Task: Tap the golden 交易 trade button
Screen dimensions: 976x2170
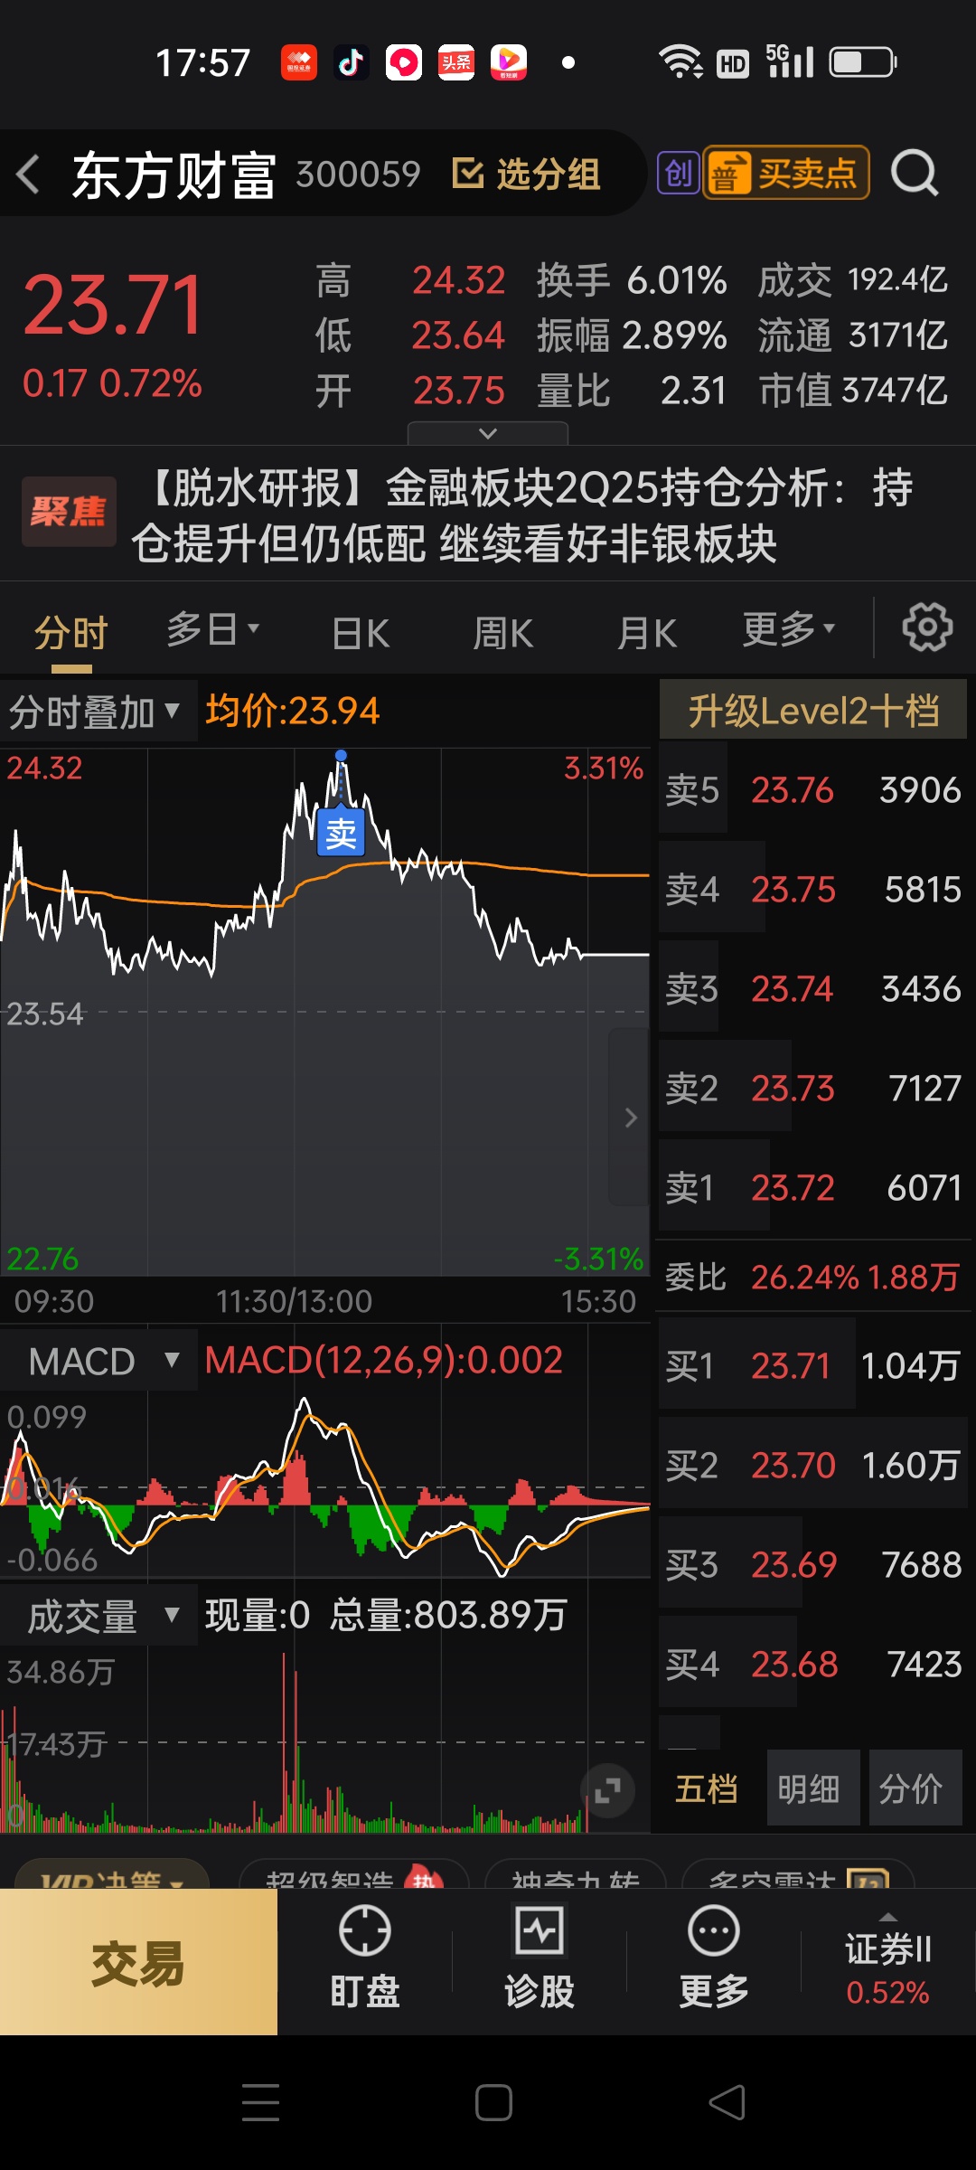Action: pyautogui.click(x=138, y=1962)
